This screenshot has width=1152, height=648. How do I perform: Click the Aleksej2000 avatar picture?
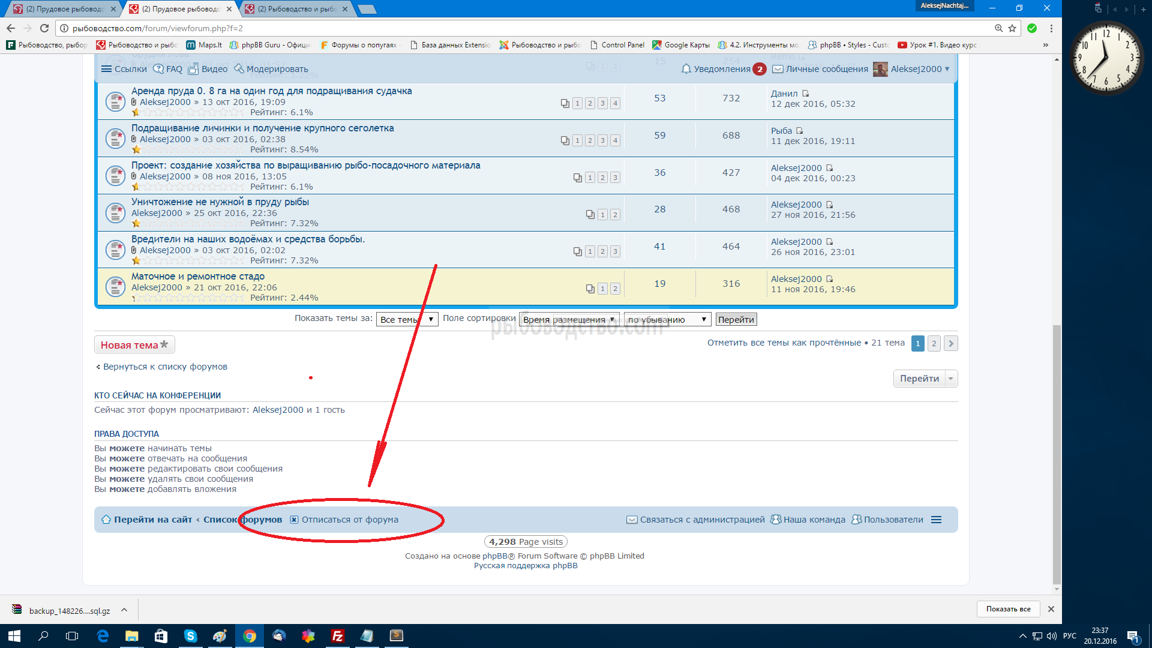[x=880, y=69]
